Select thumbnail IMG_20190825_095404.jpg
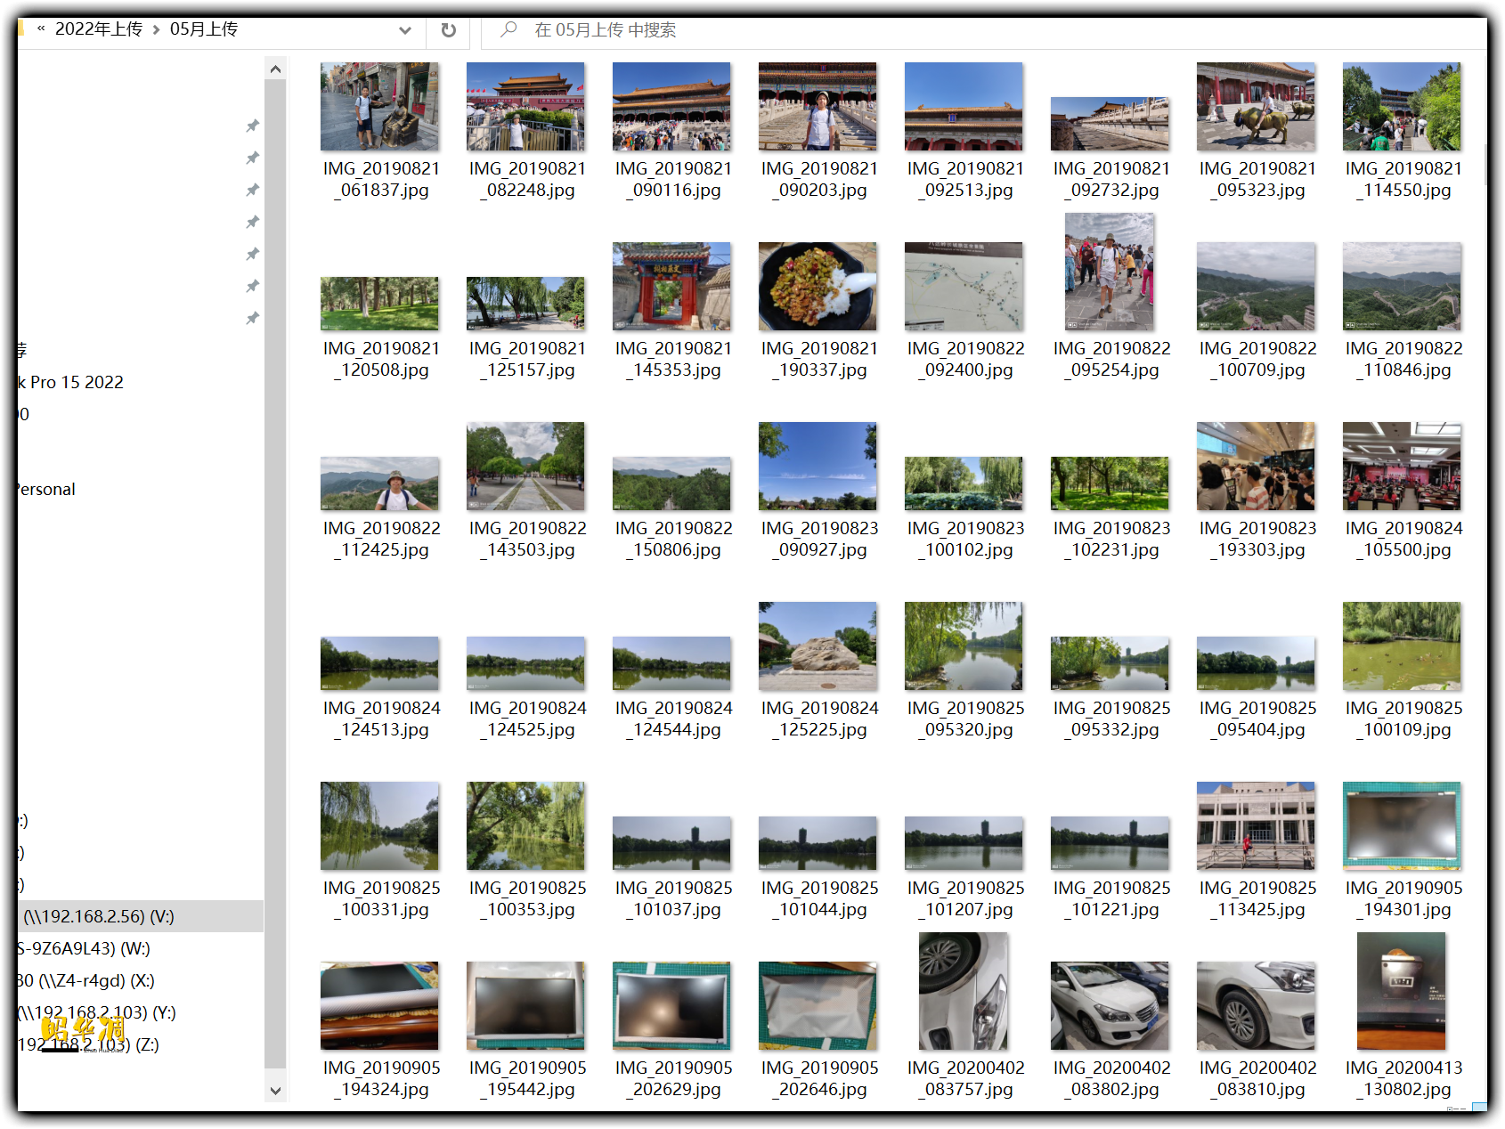The width and height of the screenshot is (1505, 1129). tap(1257, 663)
